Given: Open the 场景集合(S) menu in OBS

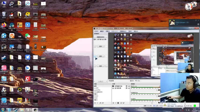Looking at the screenshot, I should point(123,31).
